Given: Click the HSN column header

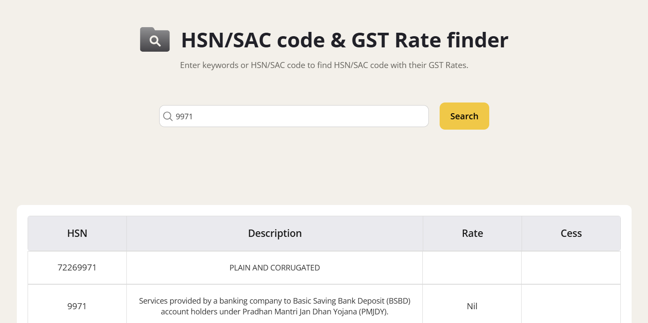Looking at the screenshot, I should [77, 233].
